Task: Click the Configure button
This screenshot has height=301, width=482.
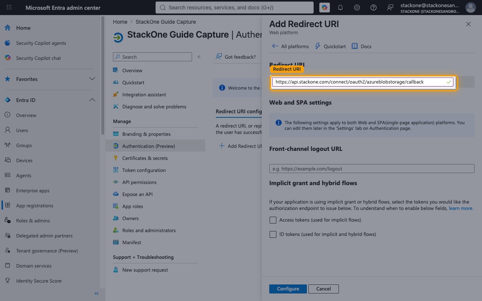Action: [288, 289]
